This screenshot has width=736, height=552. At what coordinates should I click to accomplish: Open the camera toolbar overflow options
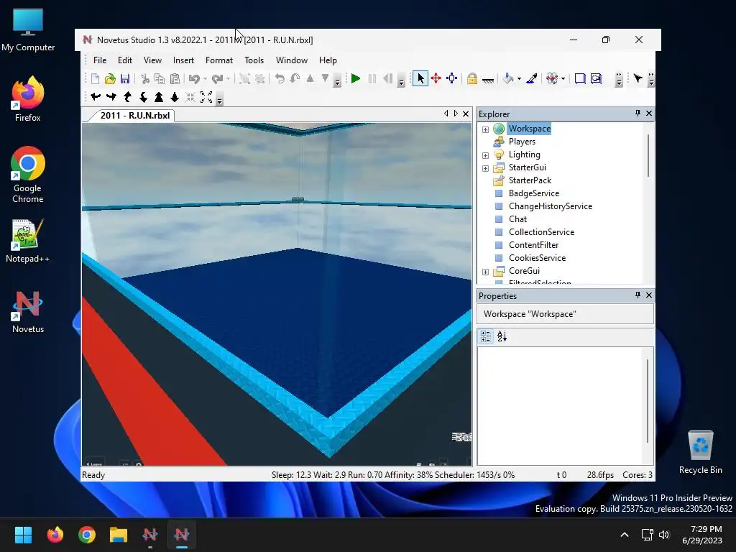pyautogui.click(x=219, y=99)
